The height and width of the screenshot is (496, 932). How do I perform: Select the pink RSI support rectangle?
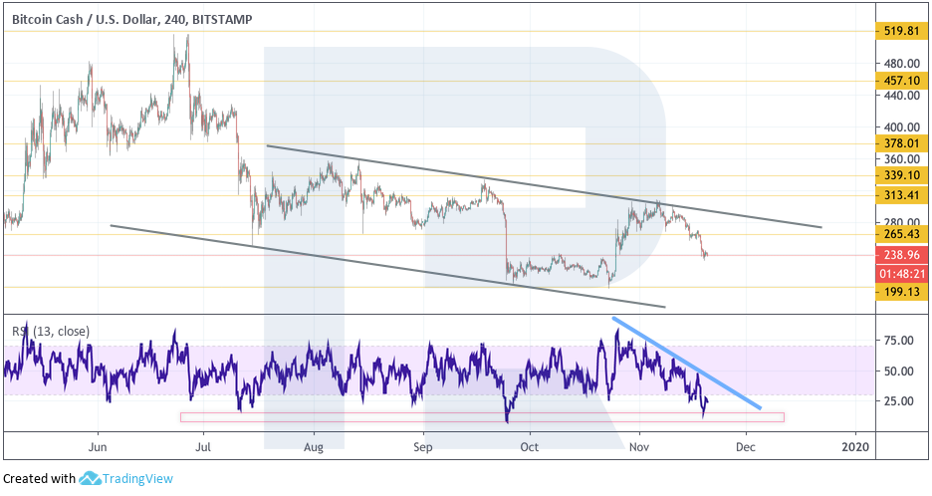[x=482, y=417]
